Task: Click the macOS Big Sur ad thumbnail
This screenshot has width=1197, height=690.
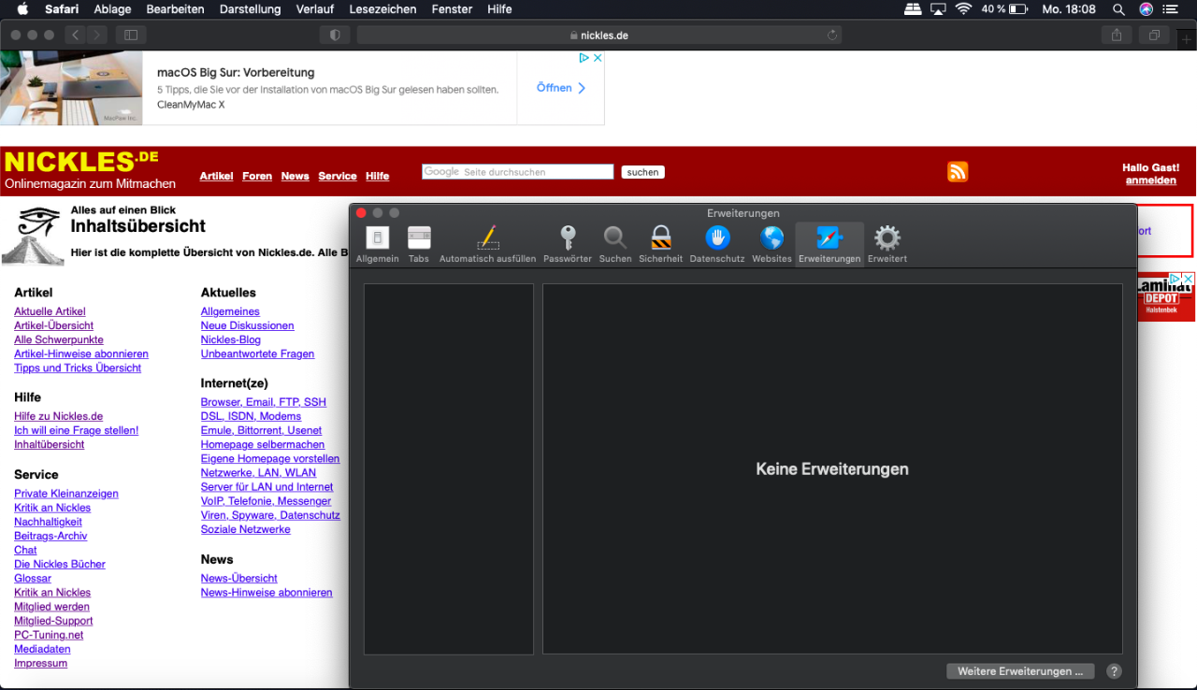Action: click(71, 88)
